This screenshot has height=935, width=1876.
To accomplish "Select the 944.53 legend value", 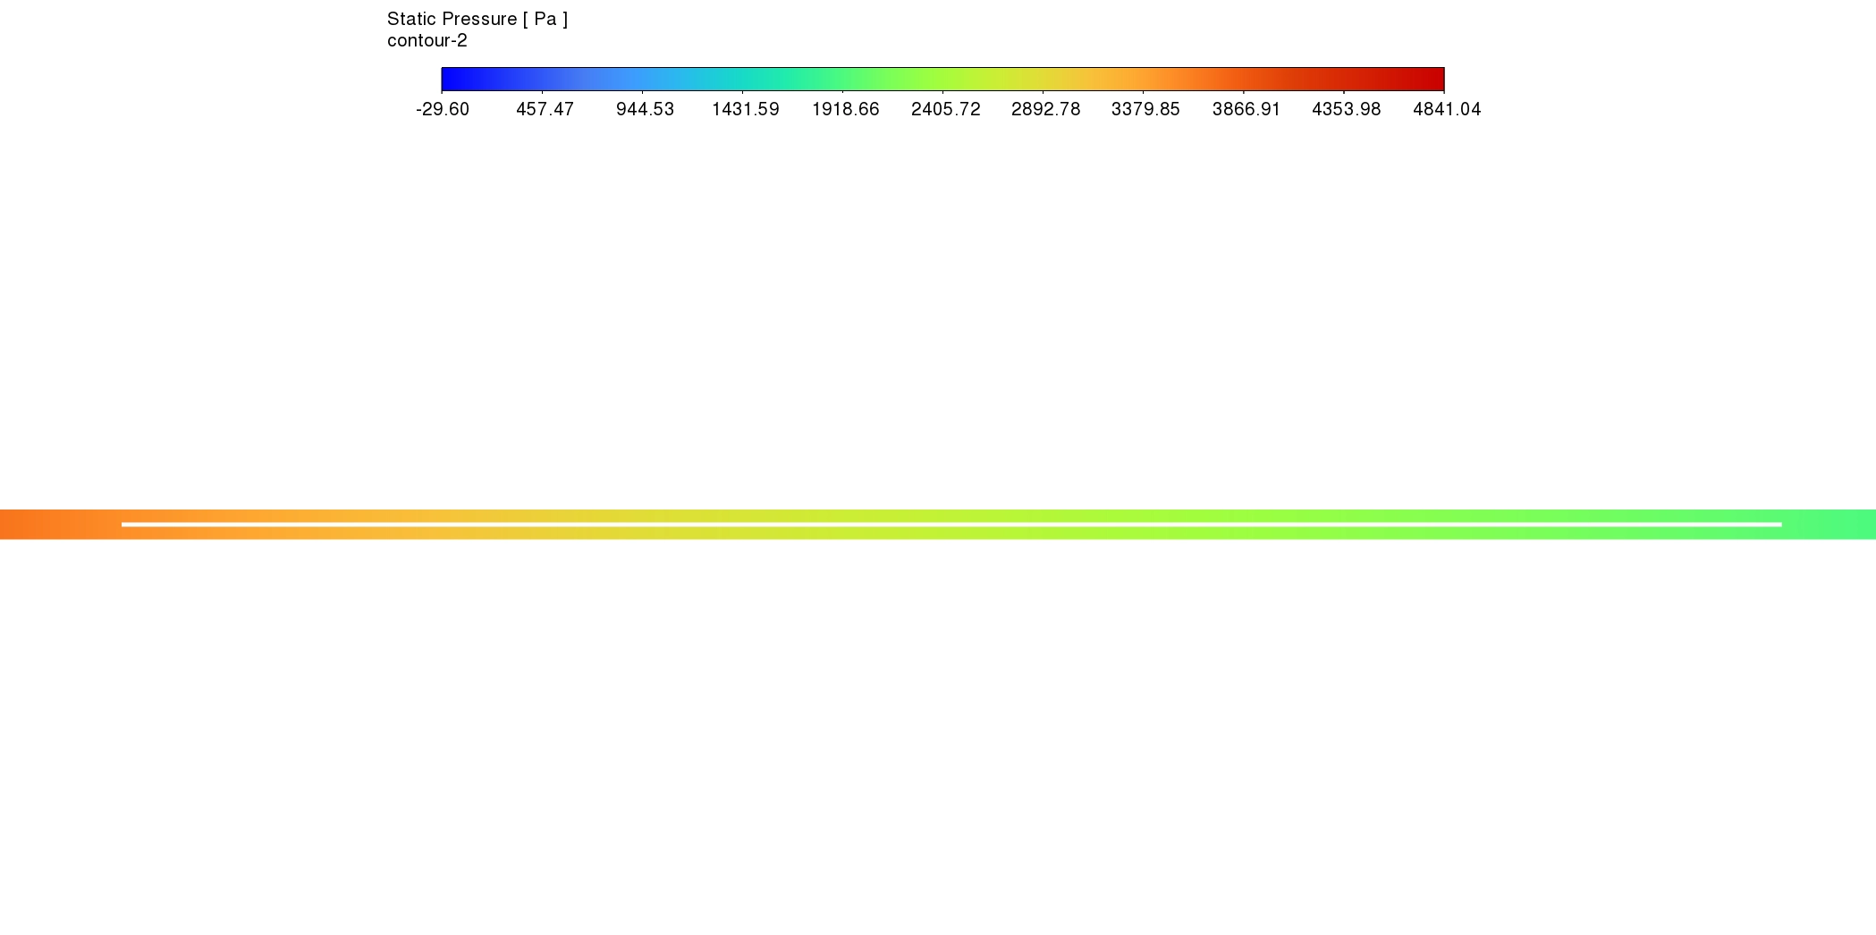I will [x=645, y=109].
